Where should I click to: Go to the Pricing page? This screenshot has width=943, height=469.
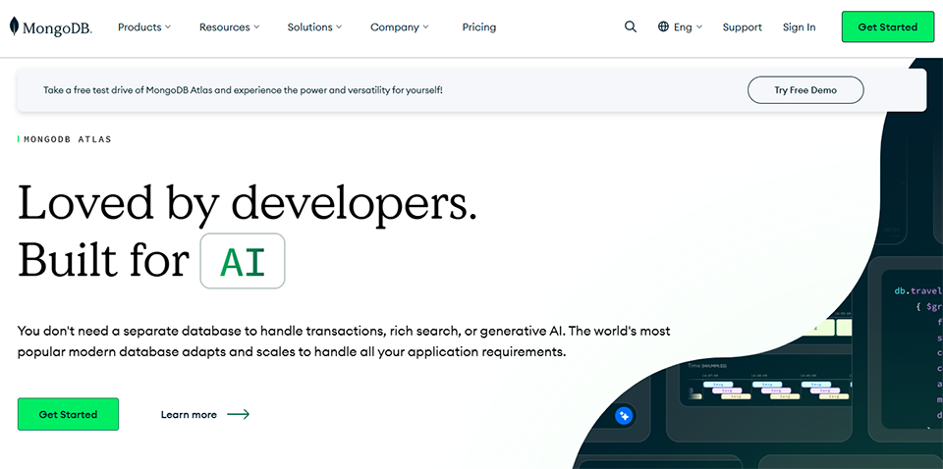(x=479, y=27)
